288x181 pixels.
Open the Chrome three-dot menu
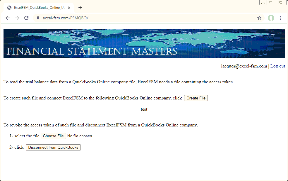click(x=280, y=18)
